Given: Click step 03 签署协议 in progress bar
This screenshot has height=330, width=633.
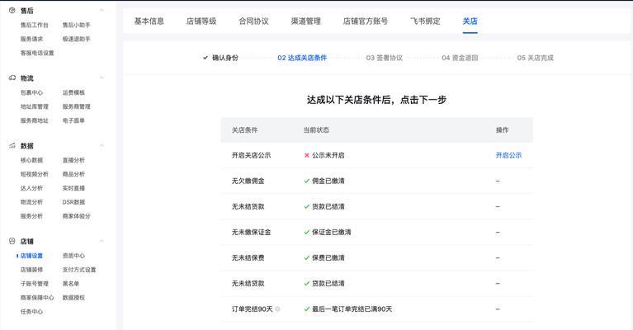Looking at the screenshot, I should (385, 58).
